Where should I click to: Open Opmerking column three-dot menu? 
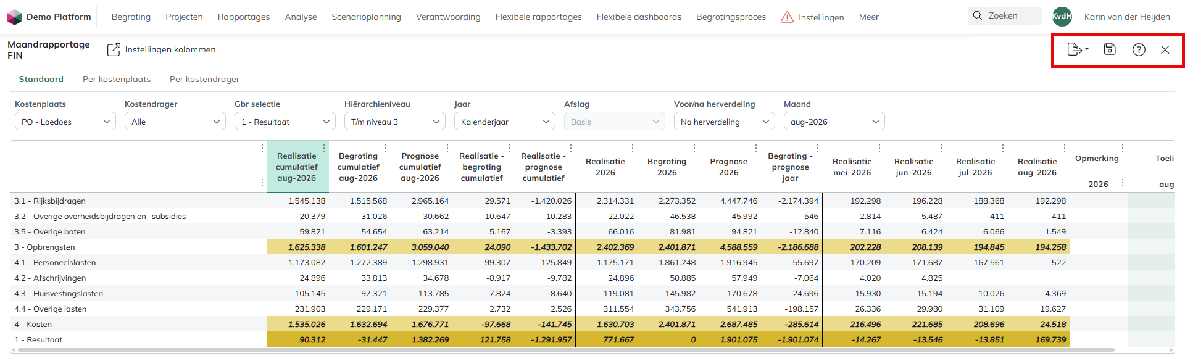[x=1123, y=148]
